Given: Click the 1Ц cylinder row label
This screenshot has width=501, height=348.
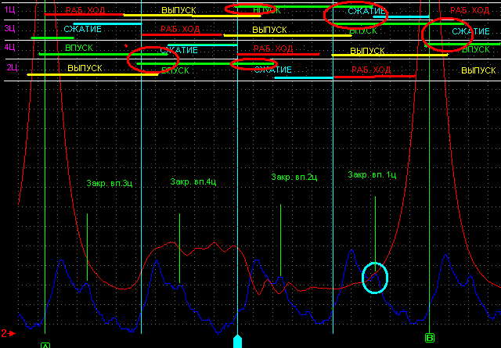Looking at the screenshot, I should [10, 9].
